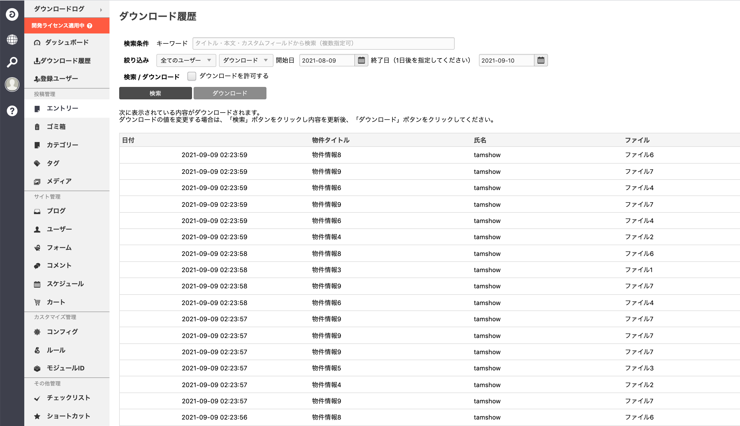The image size is (740, 426).
Task: Click the user avatar icon
Action: (12, 84)
